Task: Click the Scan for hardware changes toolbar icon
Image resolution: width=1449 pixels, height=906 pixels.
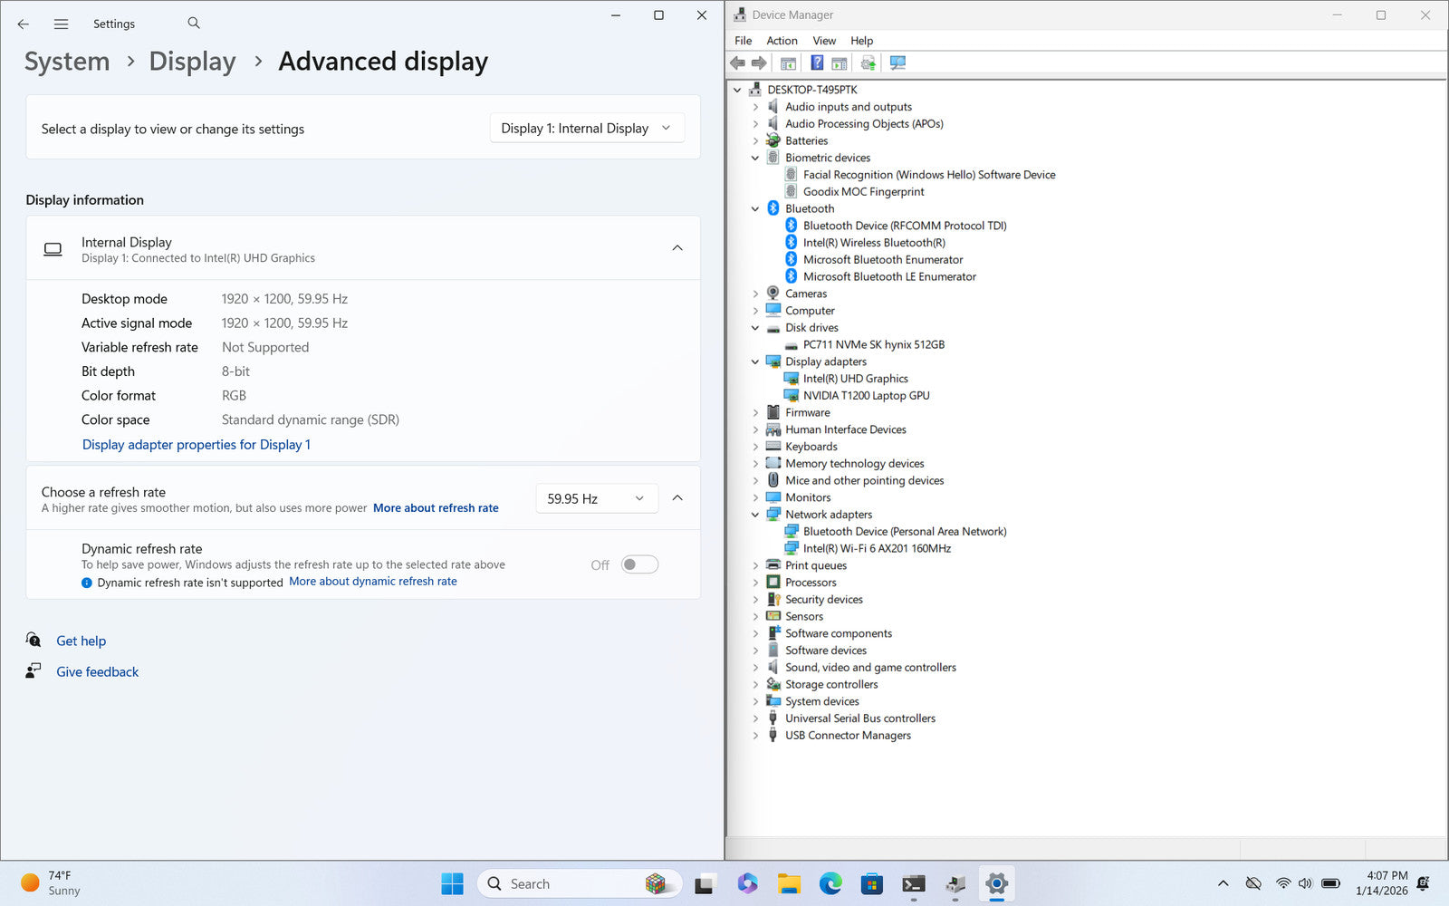Action: click(x=897, y=63)
